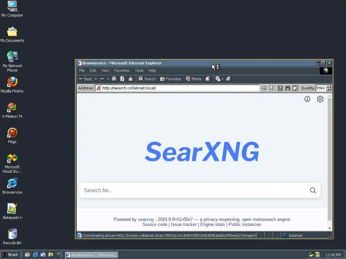346x259 pixels.
Task: Click the bookmarks list icon next to the binoculars
Action: tap(280, 88)
